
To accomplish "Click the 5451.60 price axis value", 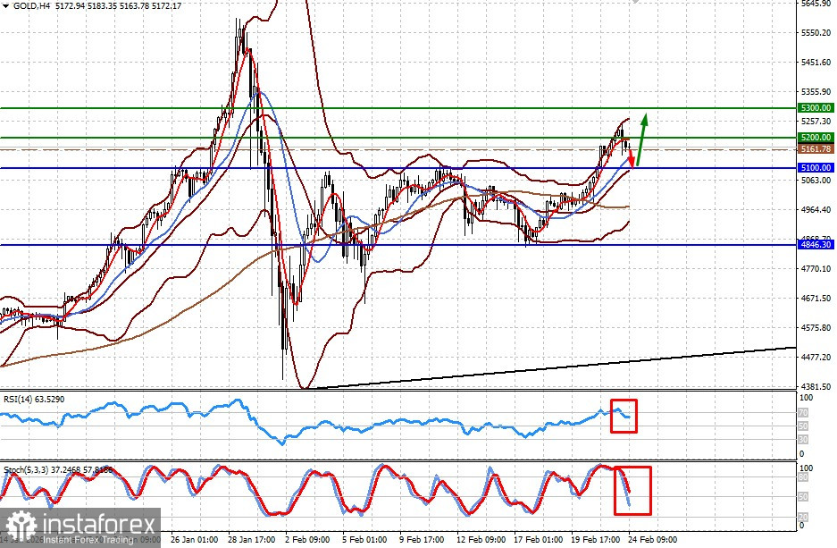I will coord(816,62).
